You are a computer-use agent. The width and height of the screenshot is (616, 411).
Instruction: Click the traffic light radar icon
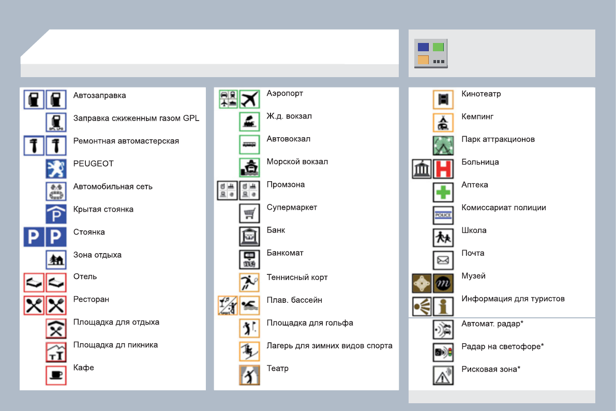click(443, 353)
